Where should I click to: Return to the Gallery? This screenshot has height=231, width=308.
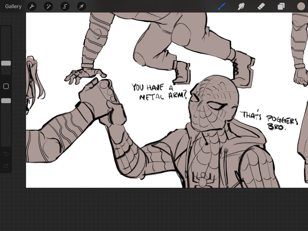tap(13, 6)
